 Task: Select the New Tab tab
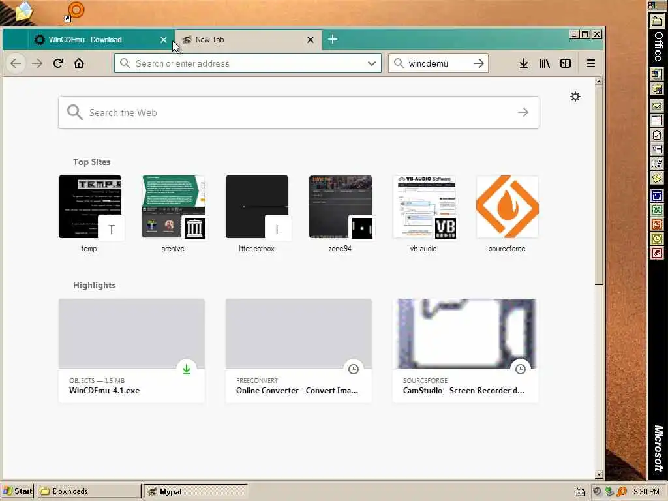tap(249, 40)
